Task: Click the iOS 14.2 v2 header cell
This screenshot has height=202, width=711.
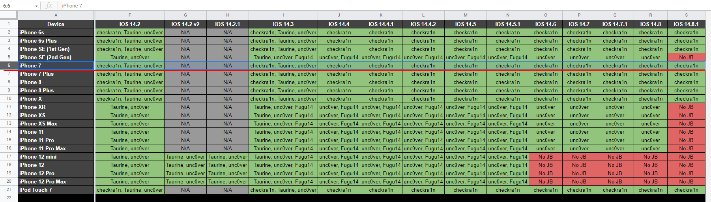Action: [185, 24]
